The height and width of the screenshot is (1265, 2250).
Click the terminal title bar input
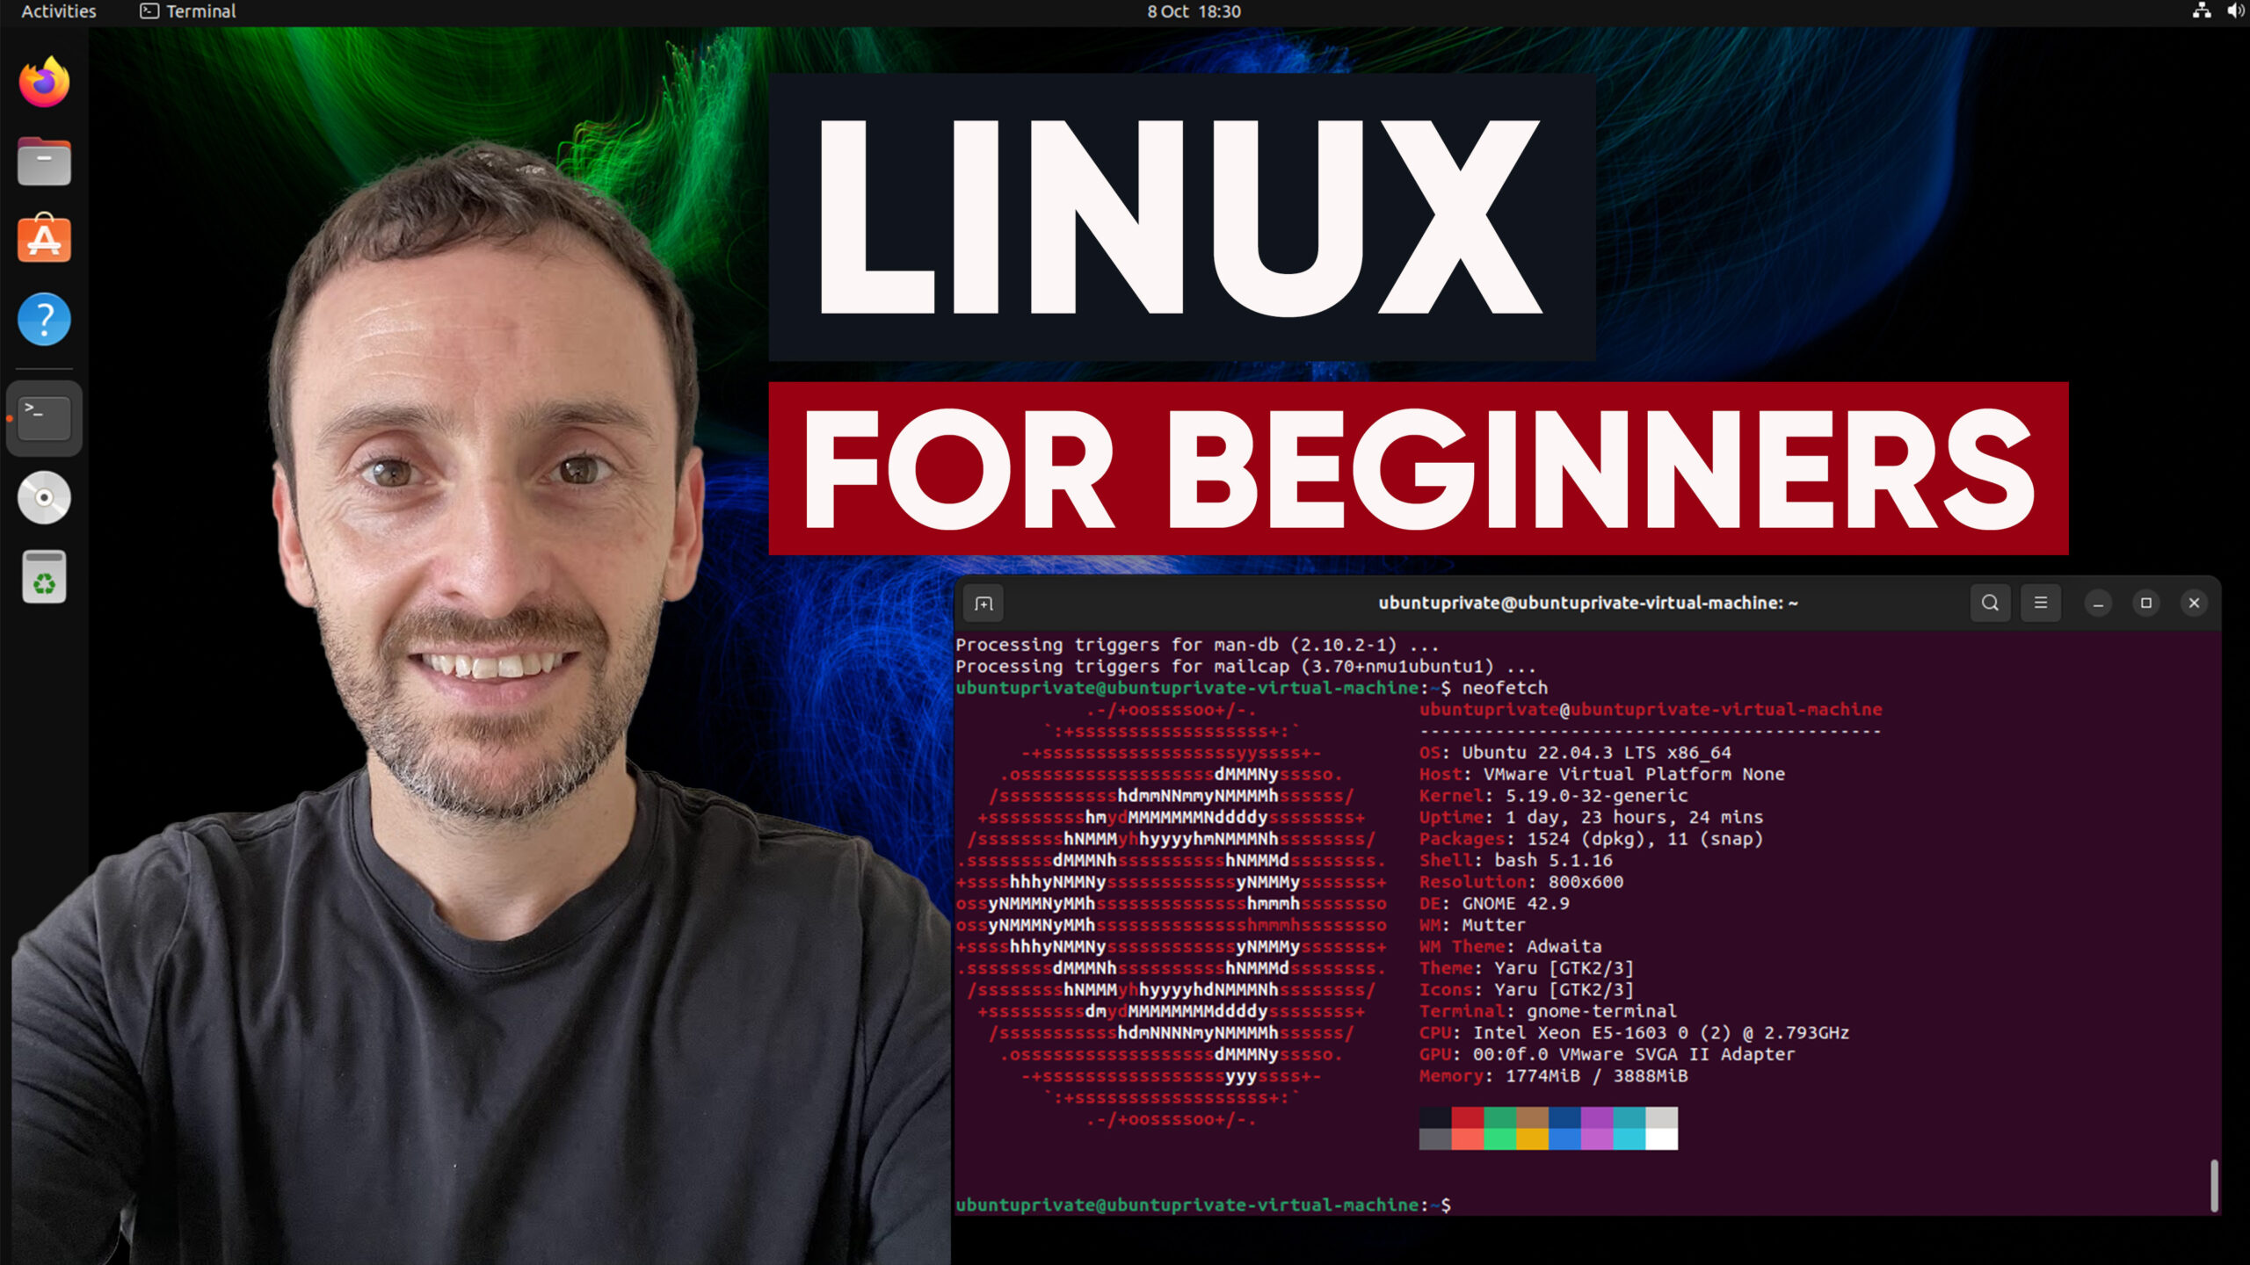click(1587, 603)
